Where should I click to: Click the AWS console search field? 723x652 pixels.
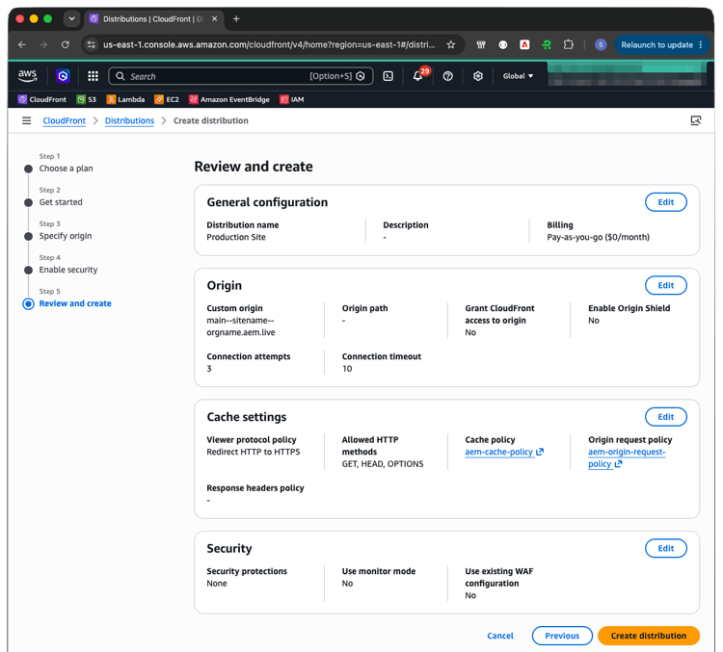(x=240, y=76)
